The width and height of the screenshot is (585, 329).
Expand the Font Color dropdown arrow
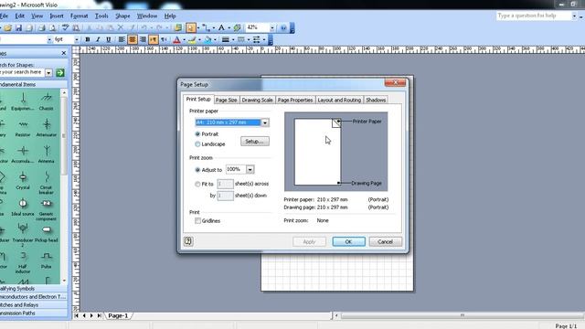click(184, 40)
